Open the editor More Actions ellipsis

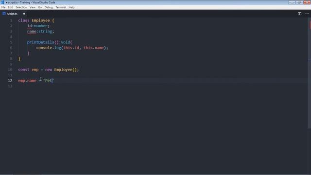(307, 14)
